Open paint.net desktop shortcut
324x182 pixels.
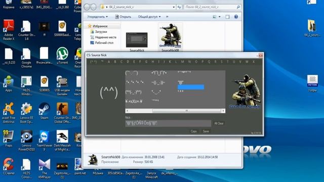click(80, 166)
